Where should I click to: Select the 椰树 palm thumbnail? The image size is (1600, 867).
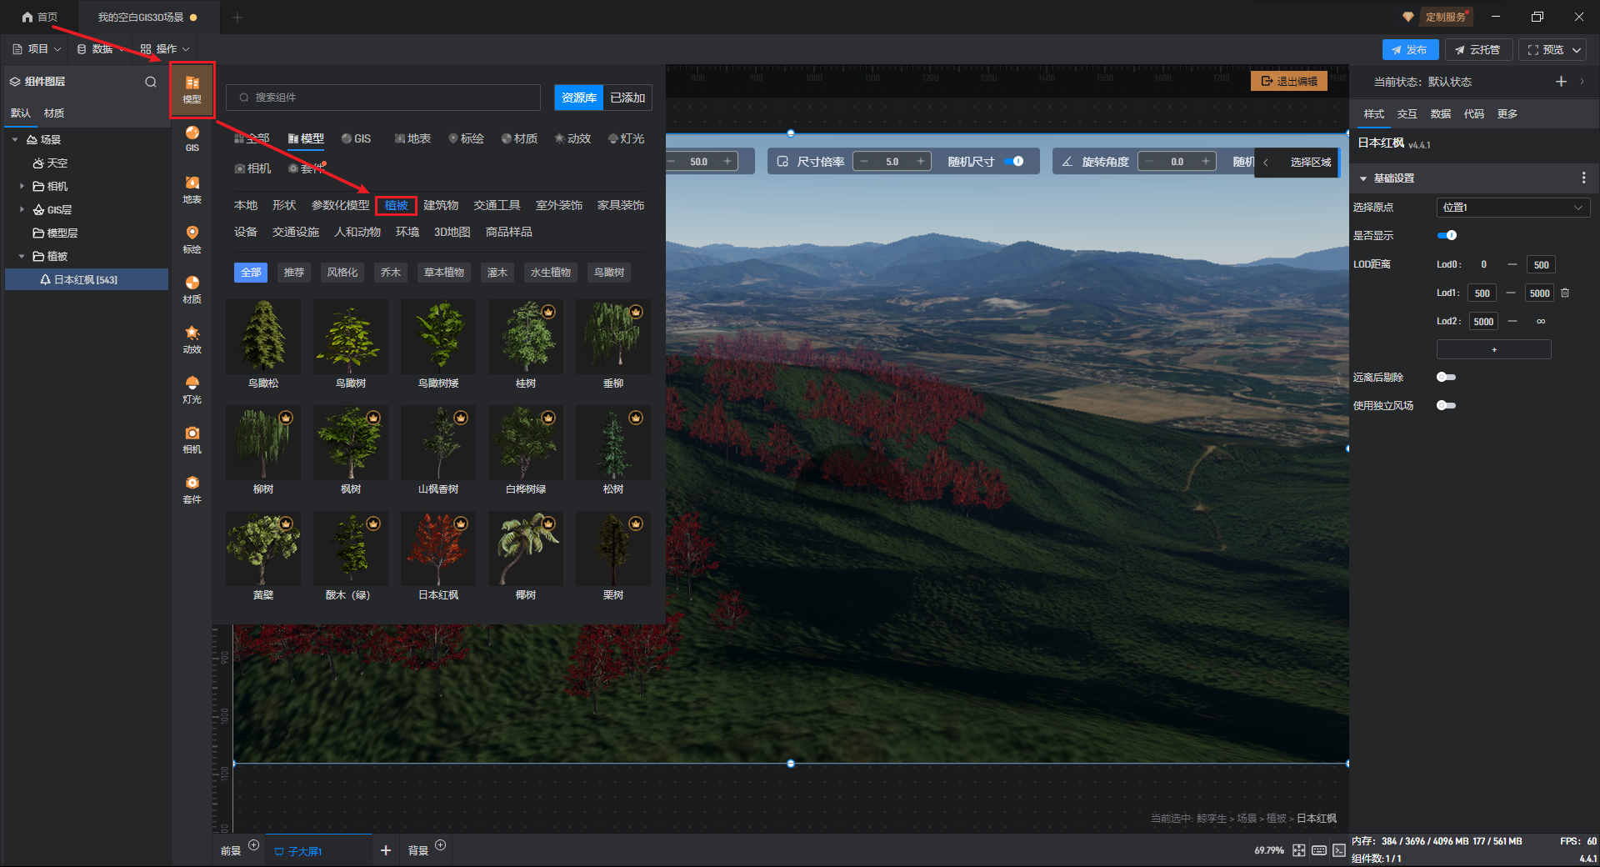(x=525, y=549)
